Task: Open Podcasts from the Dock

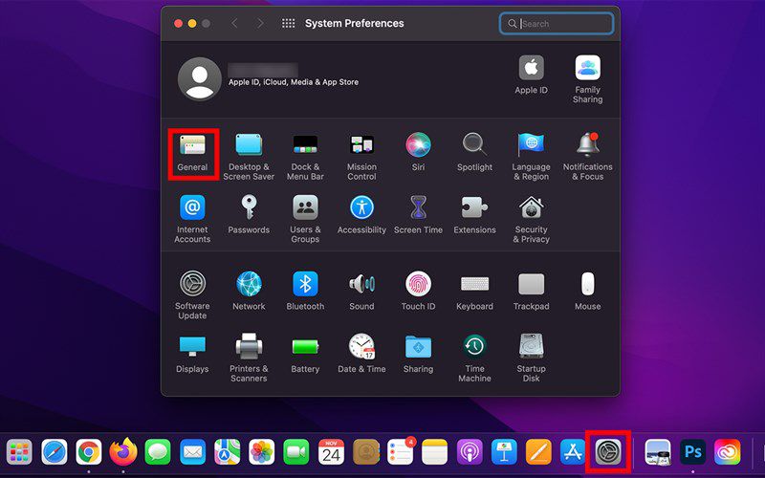Action: coord(470,452)
